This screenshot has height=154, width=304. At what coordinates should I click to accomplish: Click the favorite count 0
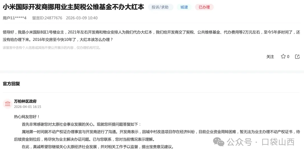click(x=288, y=57)
